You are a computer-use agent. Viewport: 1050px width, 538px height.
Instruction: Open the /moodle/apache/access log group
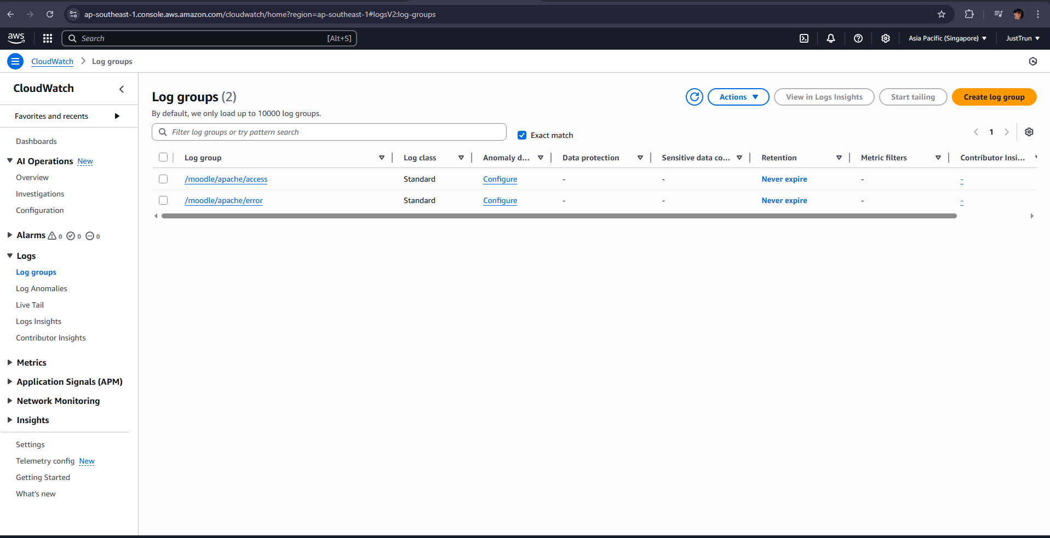pos(226,179)
